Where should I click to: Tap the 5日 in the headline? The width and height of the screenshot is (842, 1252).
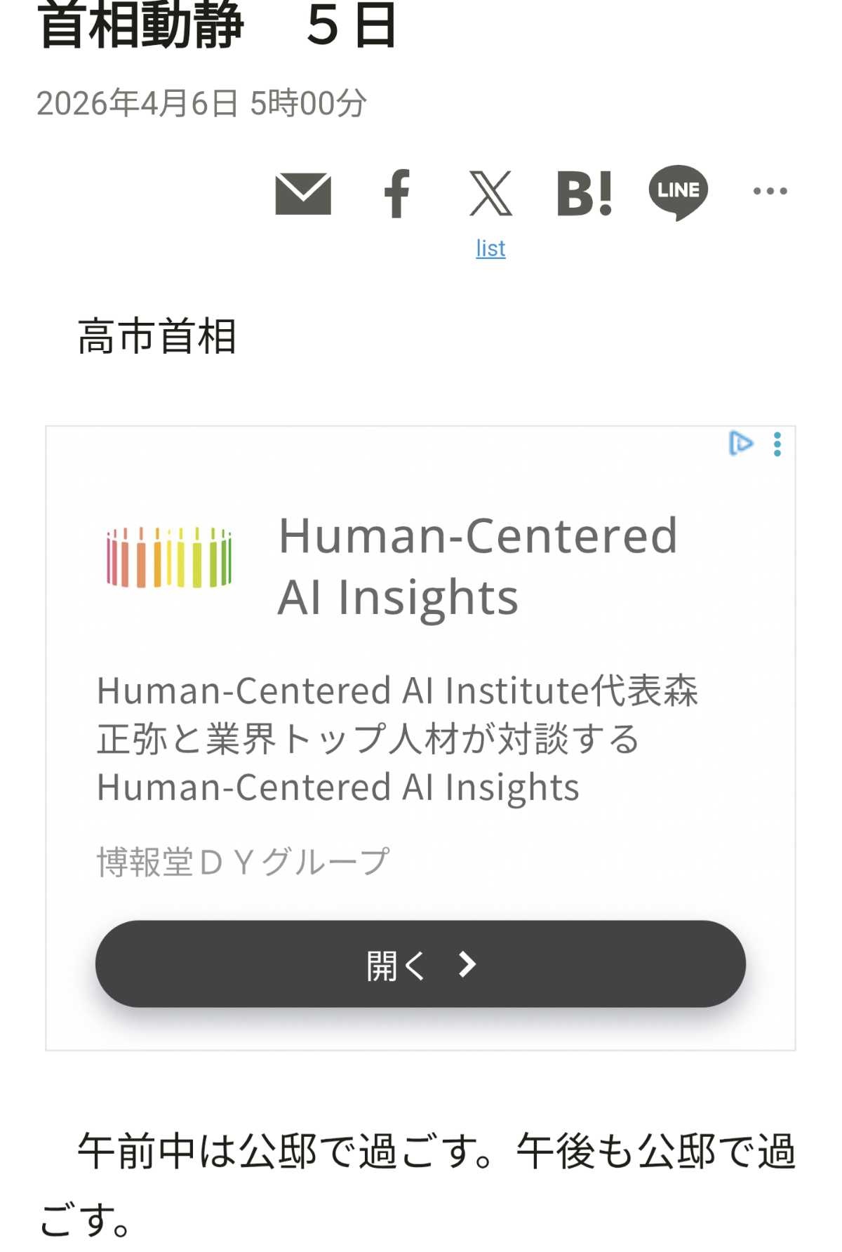[352, 25]
